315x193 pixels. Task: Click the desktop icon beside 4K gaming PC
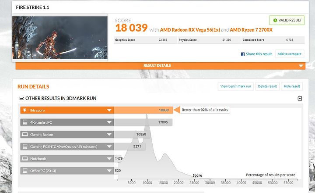pos(25,122)
